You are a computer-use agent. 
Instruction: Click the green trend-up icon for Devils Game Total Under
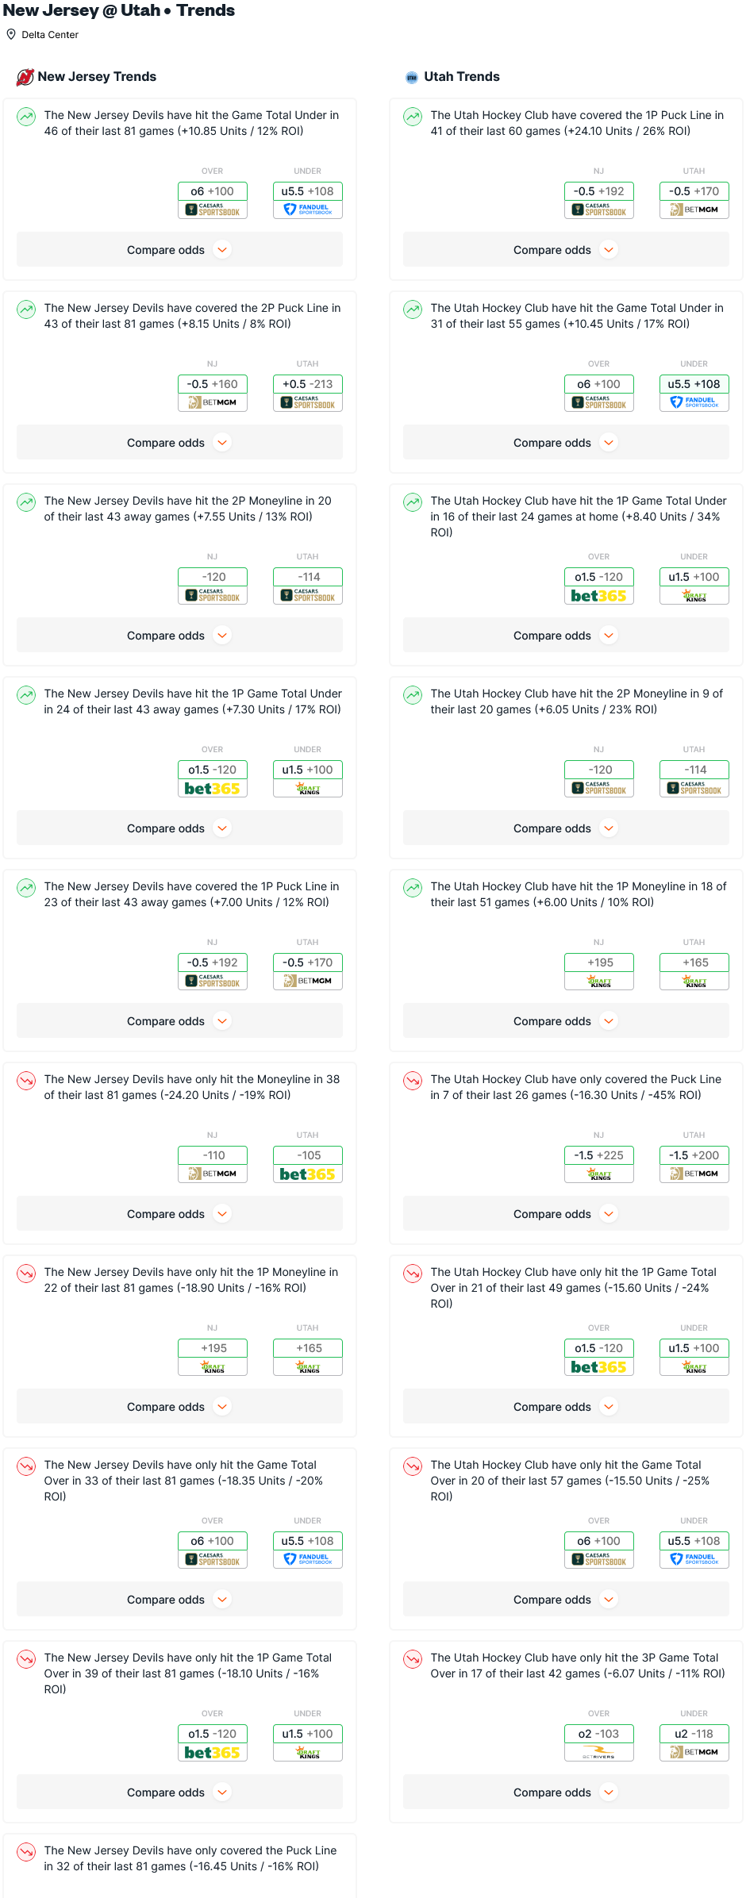26,117
